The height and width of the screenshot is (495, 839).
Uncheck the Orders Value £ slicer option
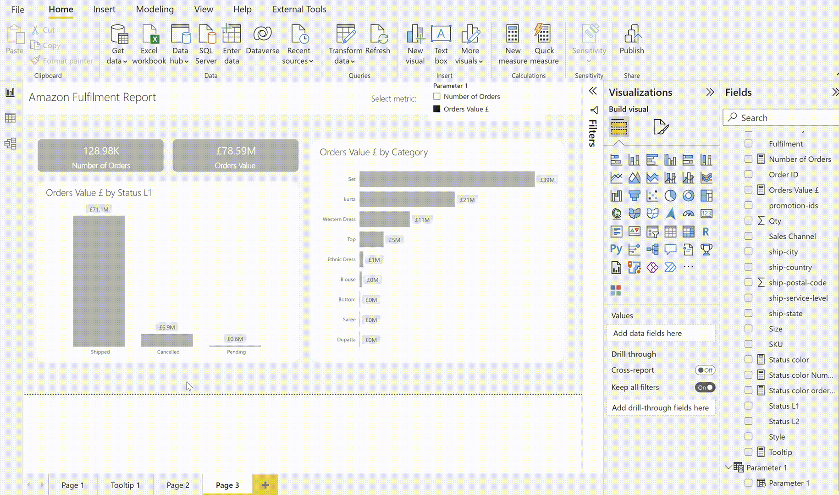click(x=437, y=109)
